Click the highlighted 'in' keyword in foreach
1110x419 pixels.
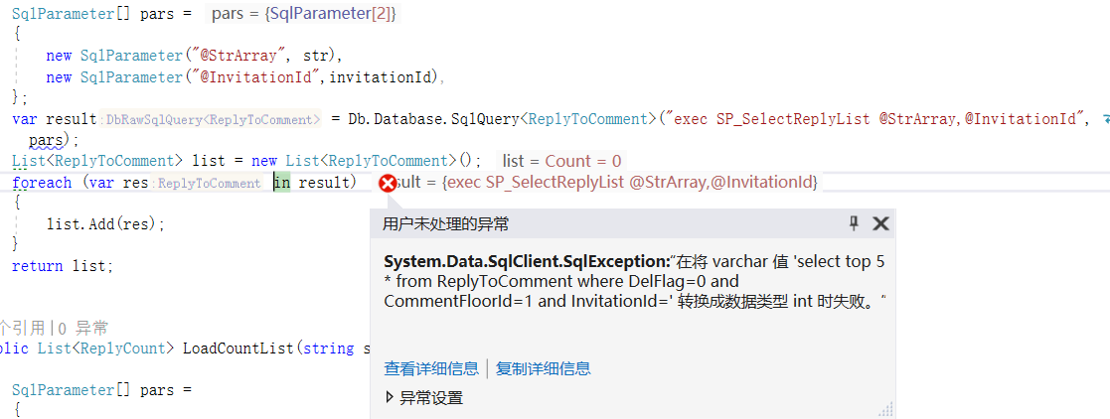tap(282, 183)
